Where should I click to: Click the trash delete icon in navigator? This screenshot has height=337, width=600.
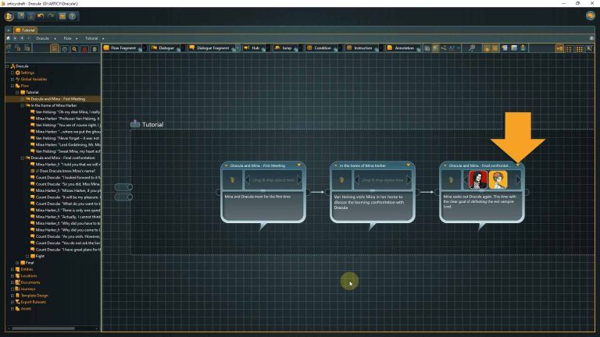(94, 48)
